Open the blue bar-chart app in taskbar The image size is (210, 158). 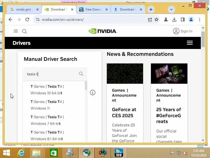click(x=119, y=153)
